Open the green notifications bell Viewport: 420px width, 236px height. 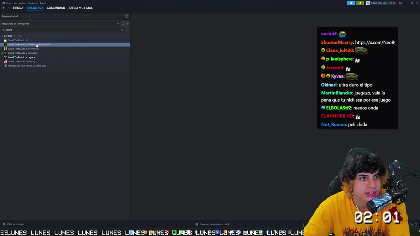pyautogui.click(x=360, y=3)
